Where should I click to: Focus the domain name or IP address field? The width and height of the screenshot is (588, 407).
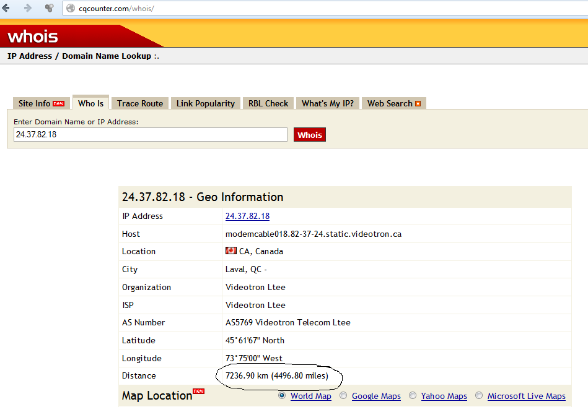[x=151, y=134]
